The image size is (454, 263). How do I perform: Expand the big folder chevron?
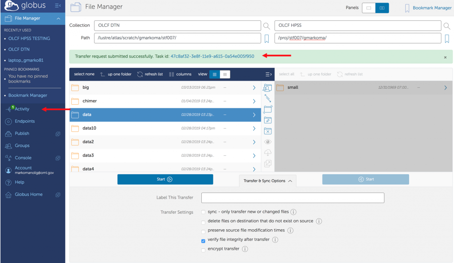pyautogui.click(x=254, y=88)
